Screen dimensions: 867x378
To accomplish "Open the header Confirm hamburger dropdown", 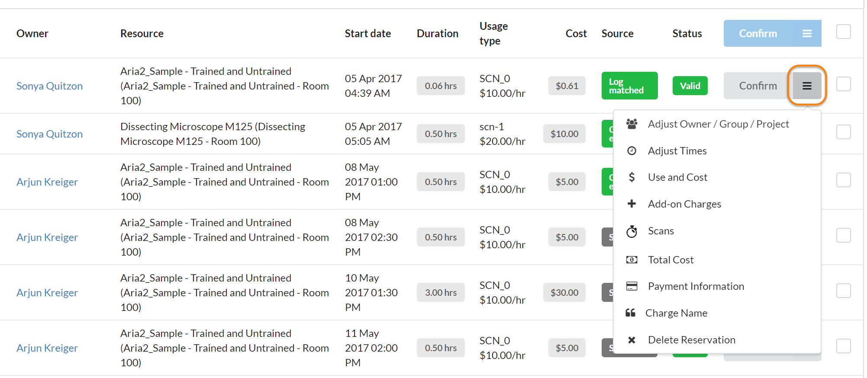I will (807, 34).
